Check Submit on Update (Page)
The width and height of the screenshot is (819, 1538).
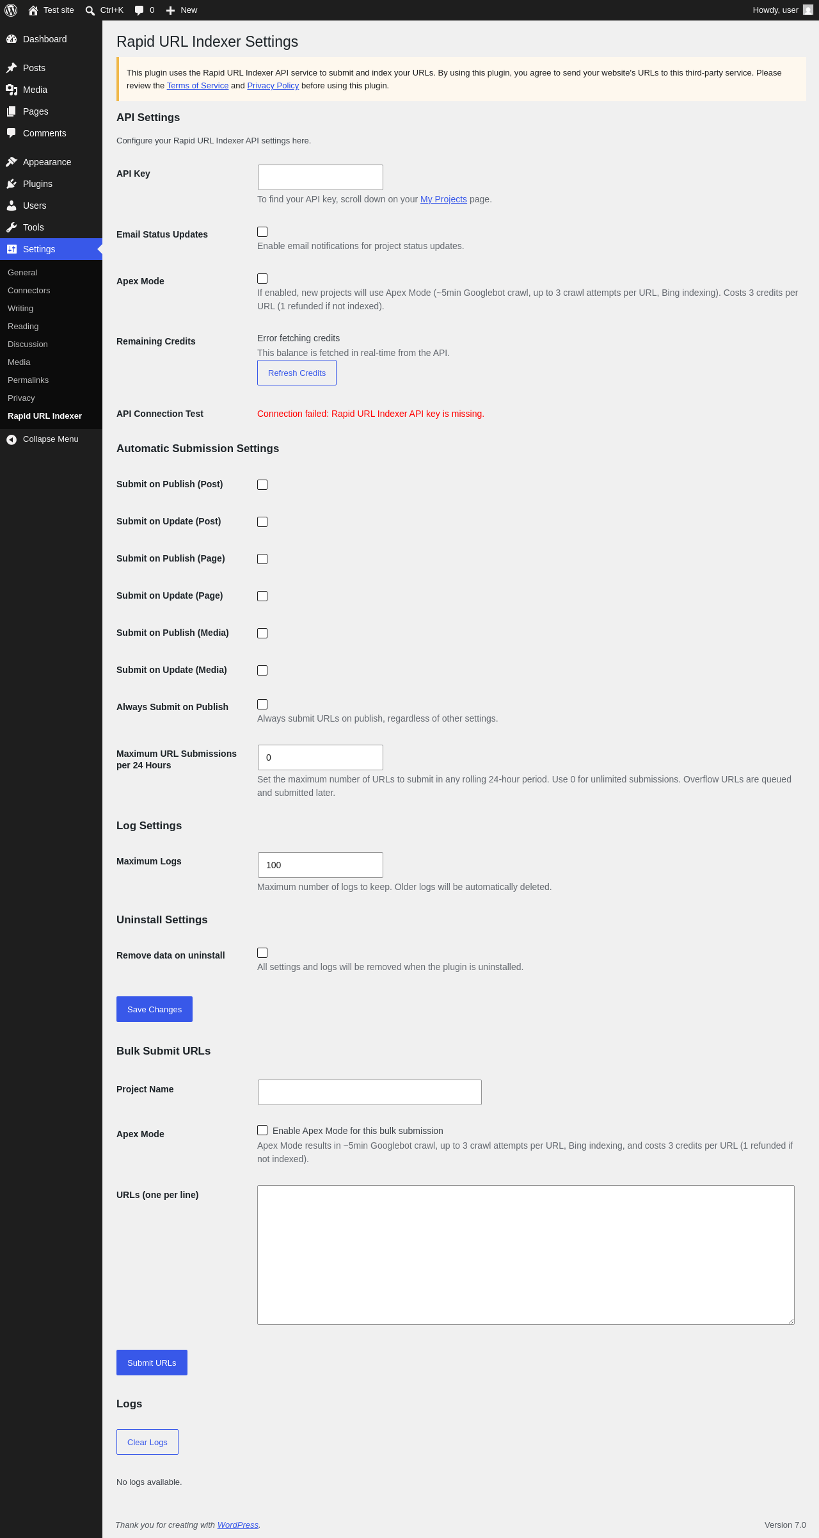[262, 596]
